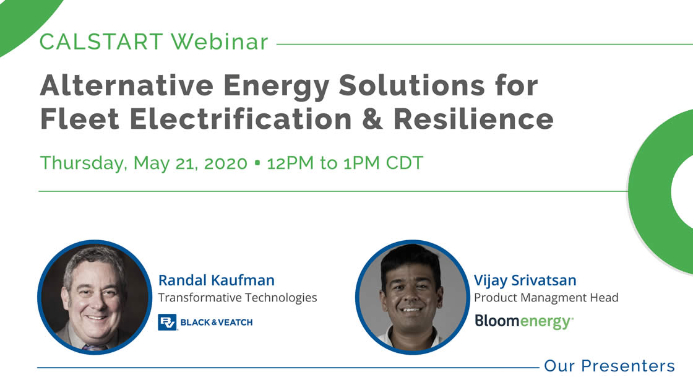Select Vijay Srivatsan's headshot photo
This screenshot has width=693, height=390.
point(411,297)
